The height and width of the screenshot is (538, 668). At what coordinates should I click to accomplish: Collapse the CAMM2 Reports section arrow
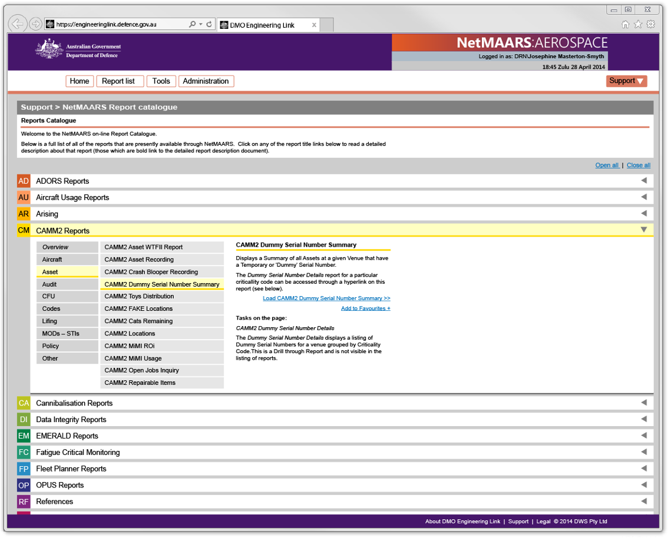[644, 230]
